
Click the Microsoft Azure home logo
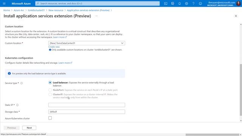pos(21,3)
